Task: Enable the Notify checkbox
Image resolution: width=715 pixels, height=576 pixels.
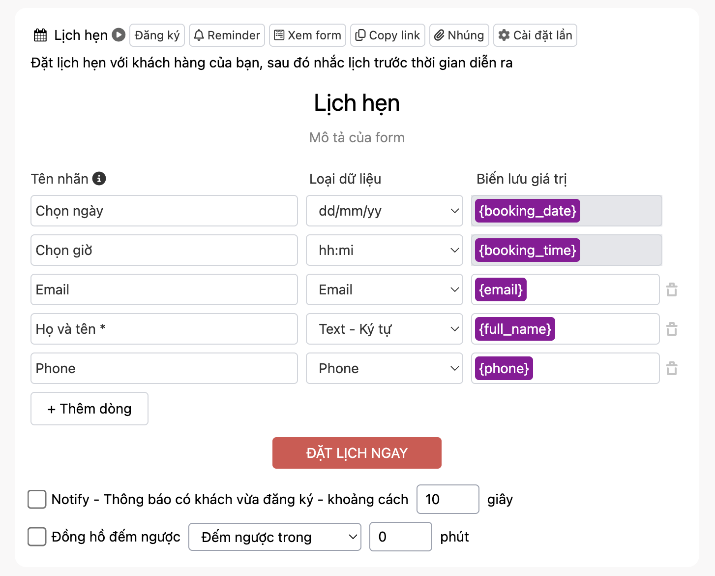Action: coord(37,499)
